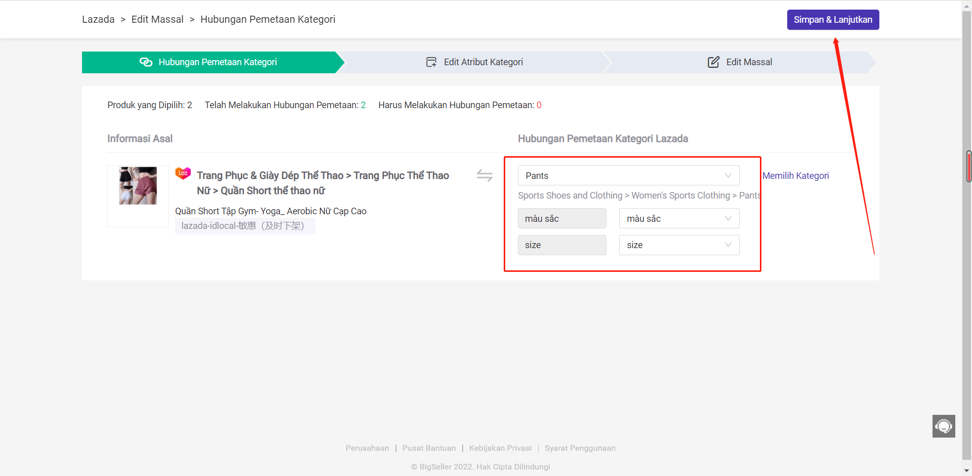972x476 pixels.
Task: Open the Pants category dropdown
Action: [628, 175]
